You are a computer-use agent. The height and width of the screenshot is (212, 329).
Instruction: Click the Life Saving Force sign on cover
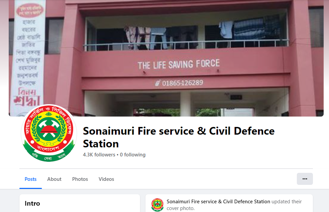pos(179,64)
